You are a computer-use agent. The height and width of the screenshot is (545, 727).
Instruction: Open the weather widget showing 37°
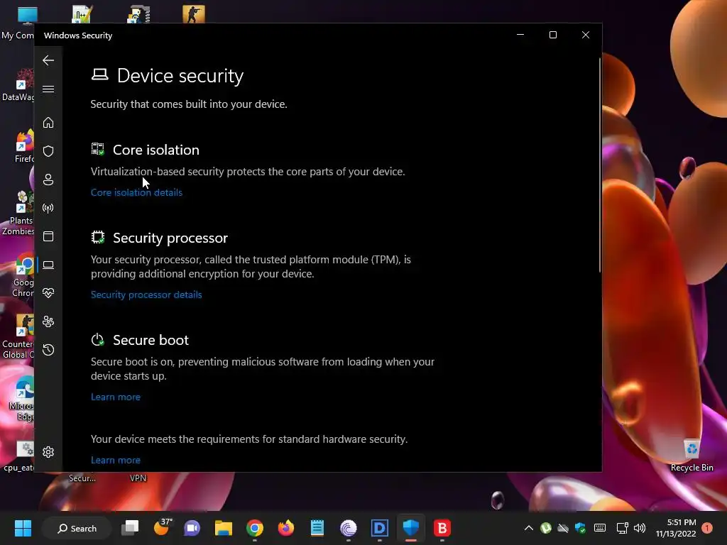pos(162,527)
